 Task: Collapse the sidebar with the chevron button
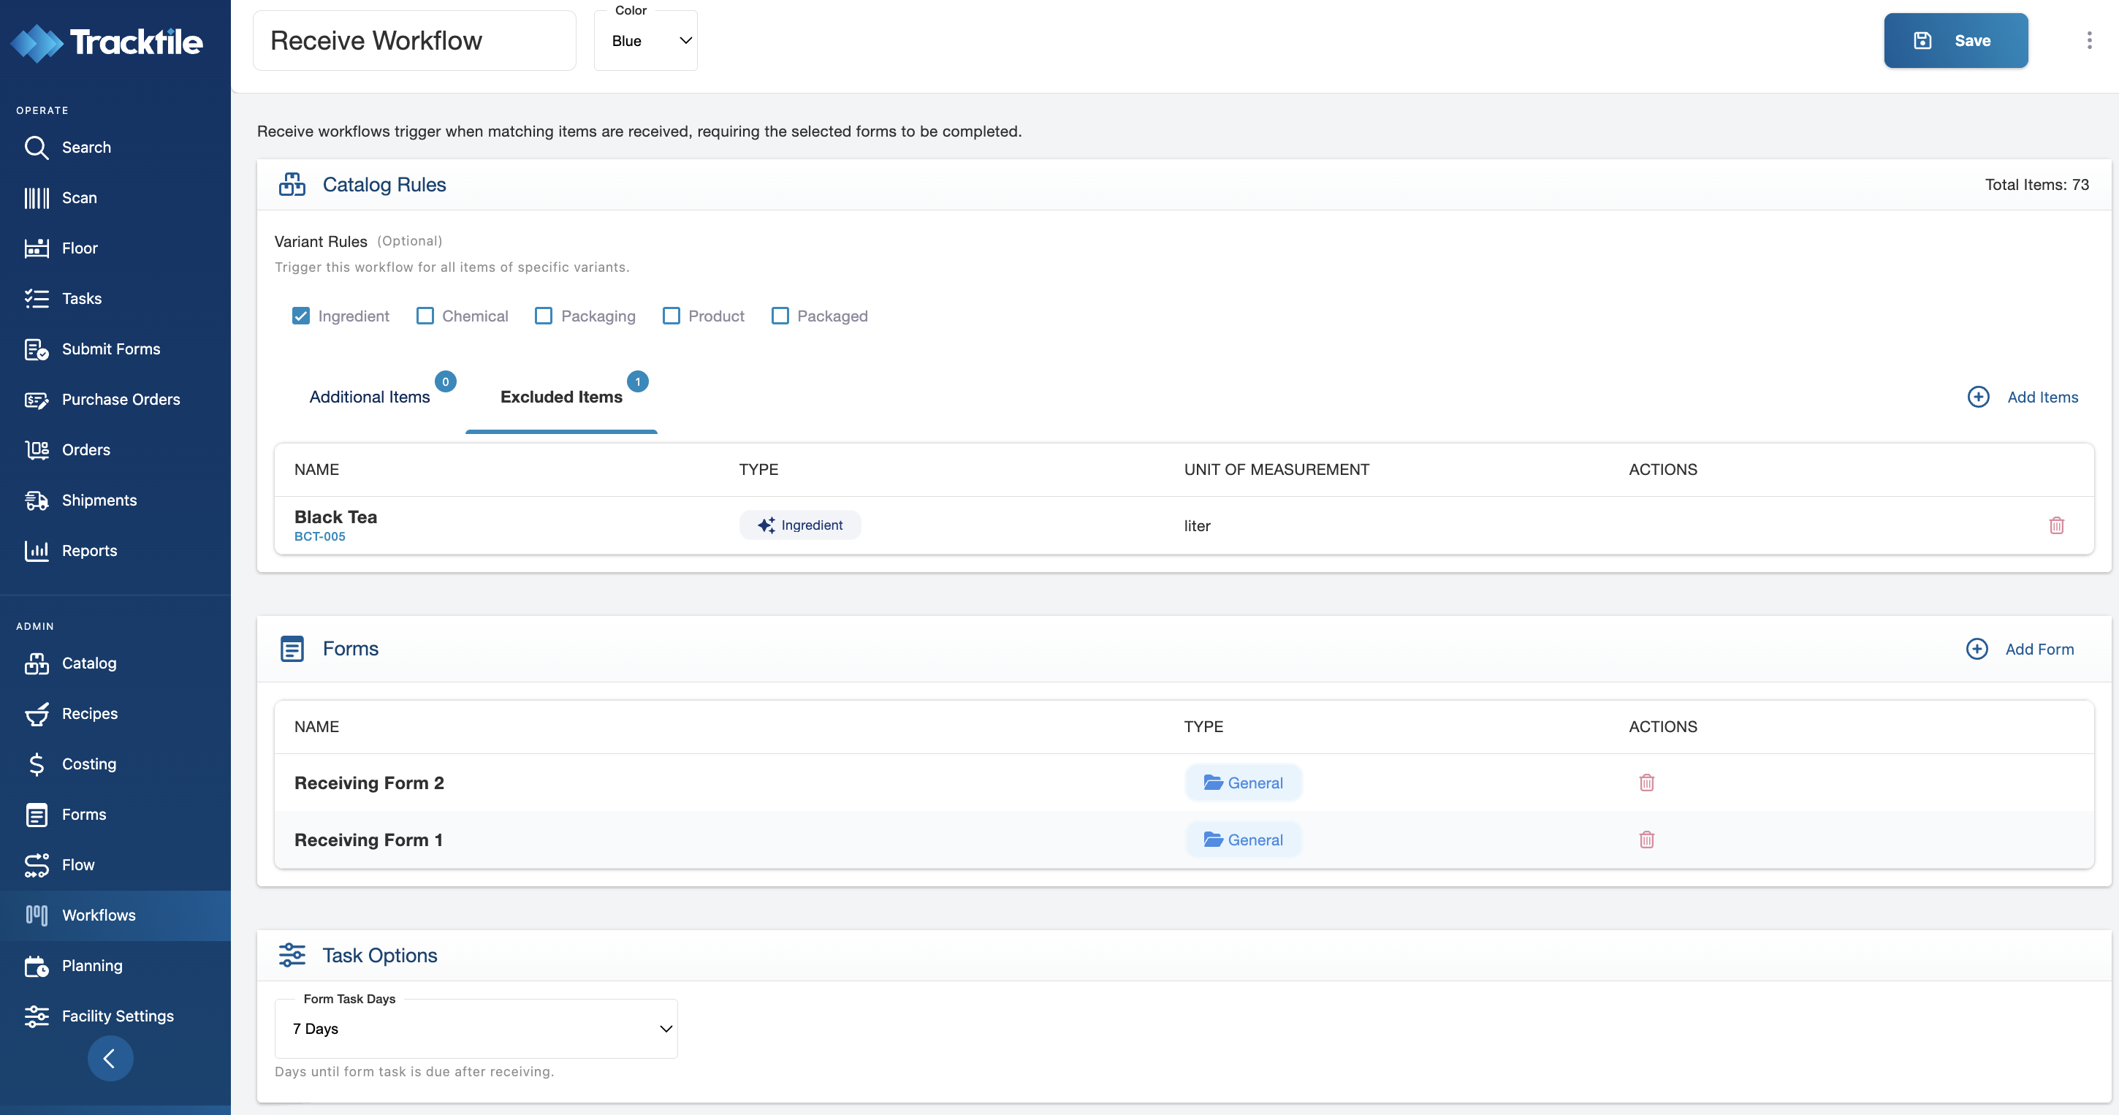pos(110,1058)
